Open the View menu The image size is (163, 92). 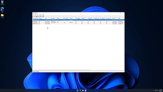37,15
